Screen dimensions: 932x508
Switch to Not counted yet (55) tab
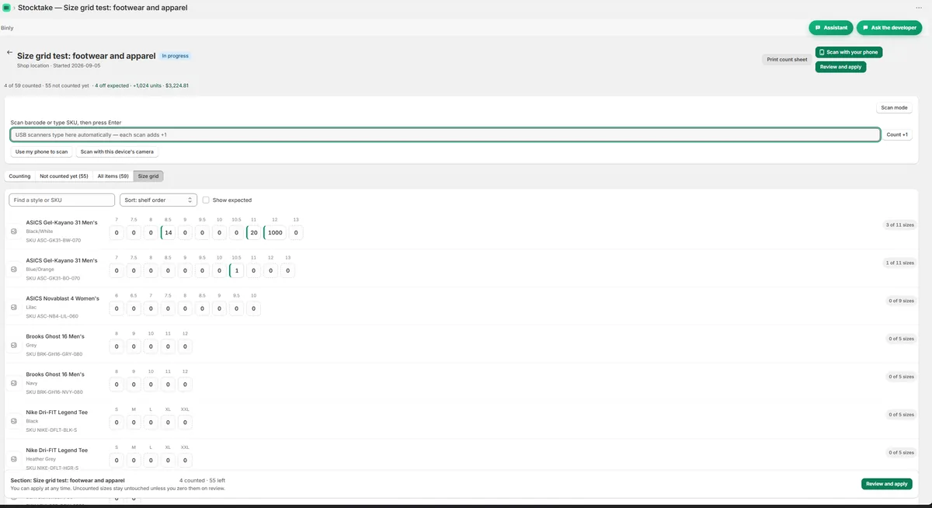64,176
